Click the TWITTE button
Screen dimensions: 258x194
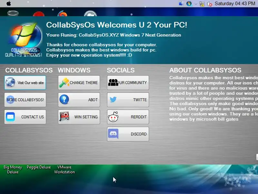pyautogui.click(x=128, y=100)
